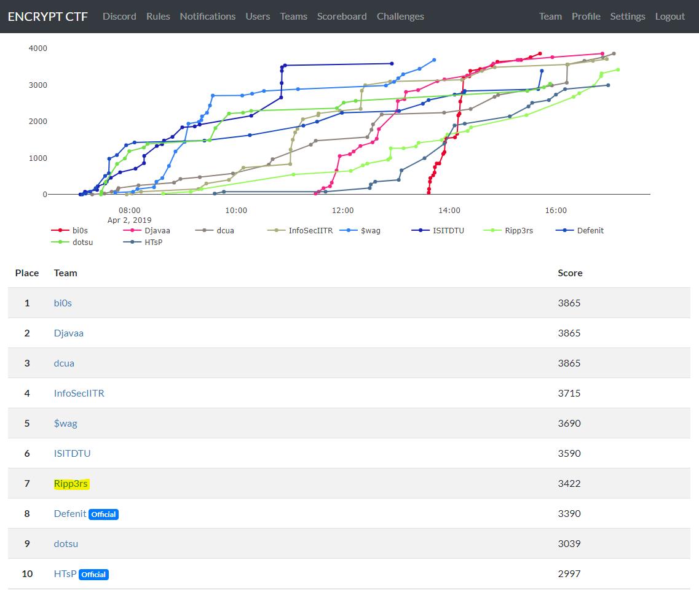Screen dimensions: 699x590
Task: Click Official badge next to Defenit
Action: (x=103, y=514)
